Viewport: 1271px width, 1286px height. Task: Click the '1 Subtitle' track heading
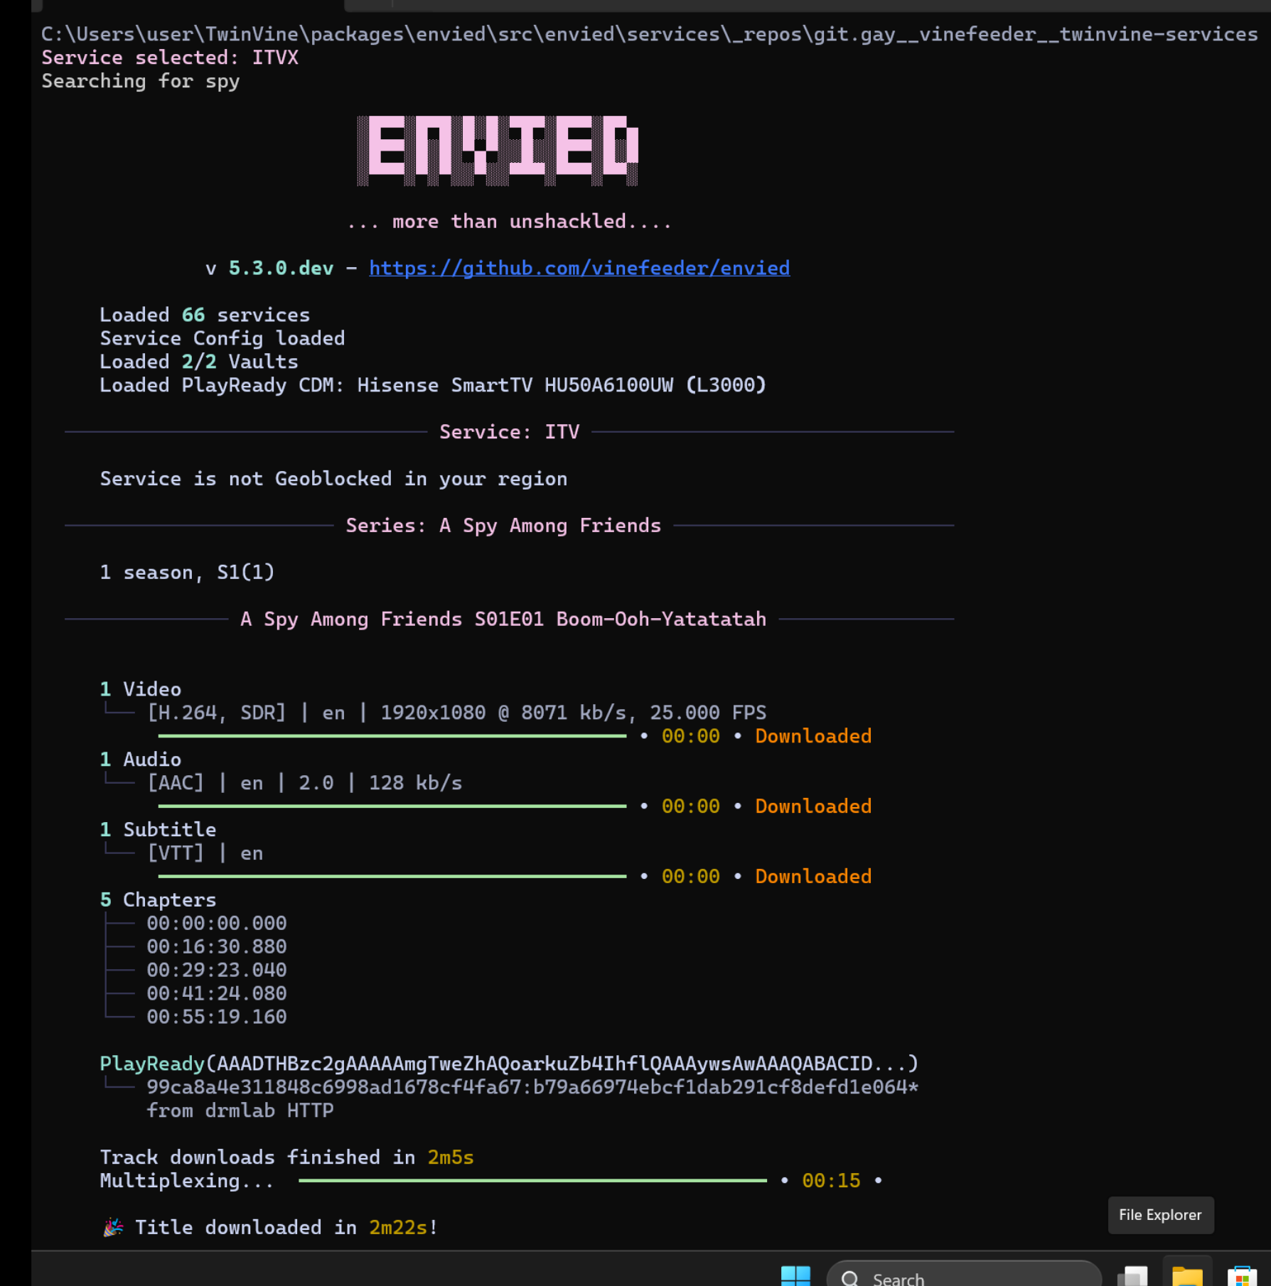(x=158, y=830)
